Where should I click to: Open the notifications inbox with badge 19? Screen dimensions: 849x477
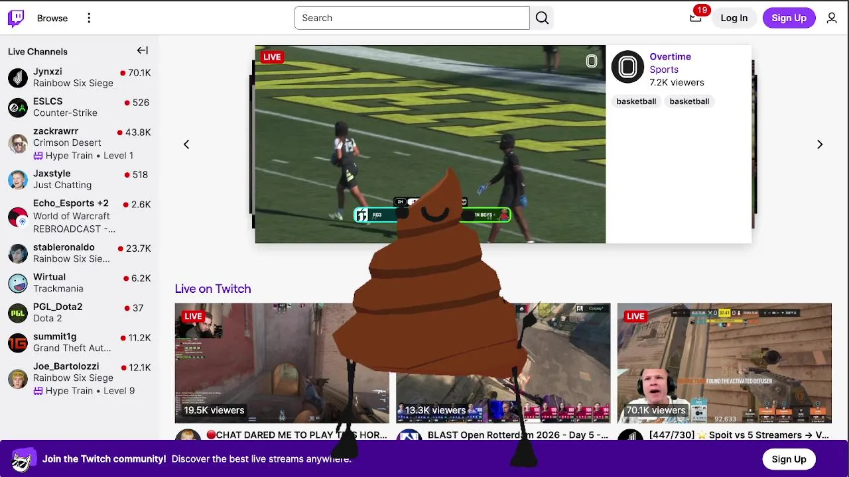[x=695, y=18]
